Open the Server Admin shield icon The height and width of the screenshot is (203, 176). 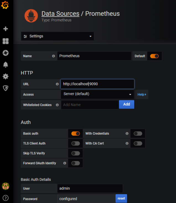(6, 88)
